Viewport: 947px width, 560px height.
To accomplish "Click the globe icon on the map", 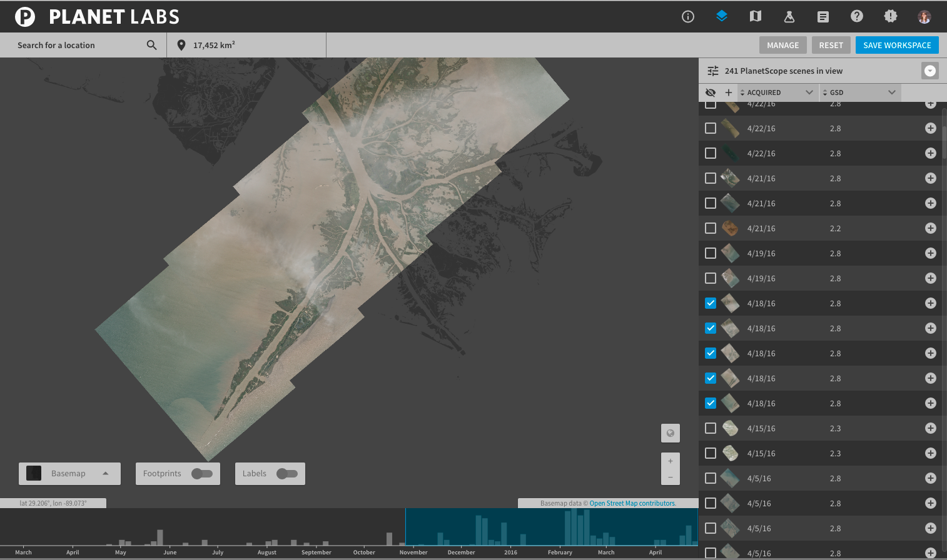I will coord(671,433).
